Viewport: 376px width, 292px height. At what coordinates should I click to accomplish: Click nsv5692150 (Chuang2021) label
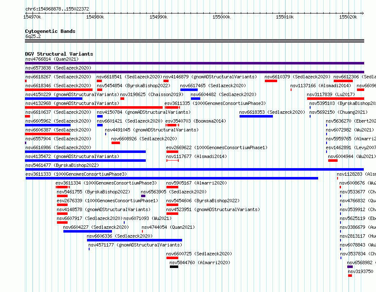pos(338,112)
